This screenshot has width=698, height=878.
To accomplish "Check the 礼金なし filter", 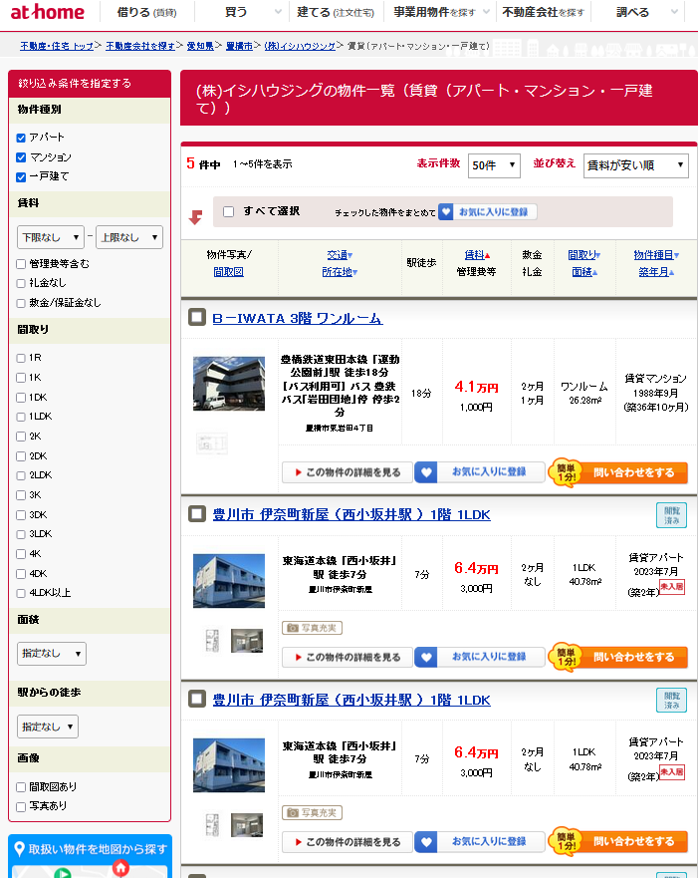I will [x=21, y=283].
